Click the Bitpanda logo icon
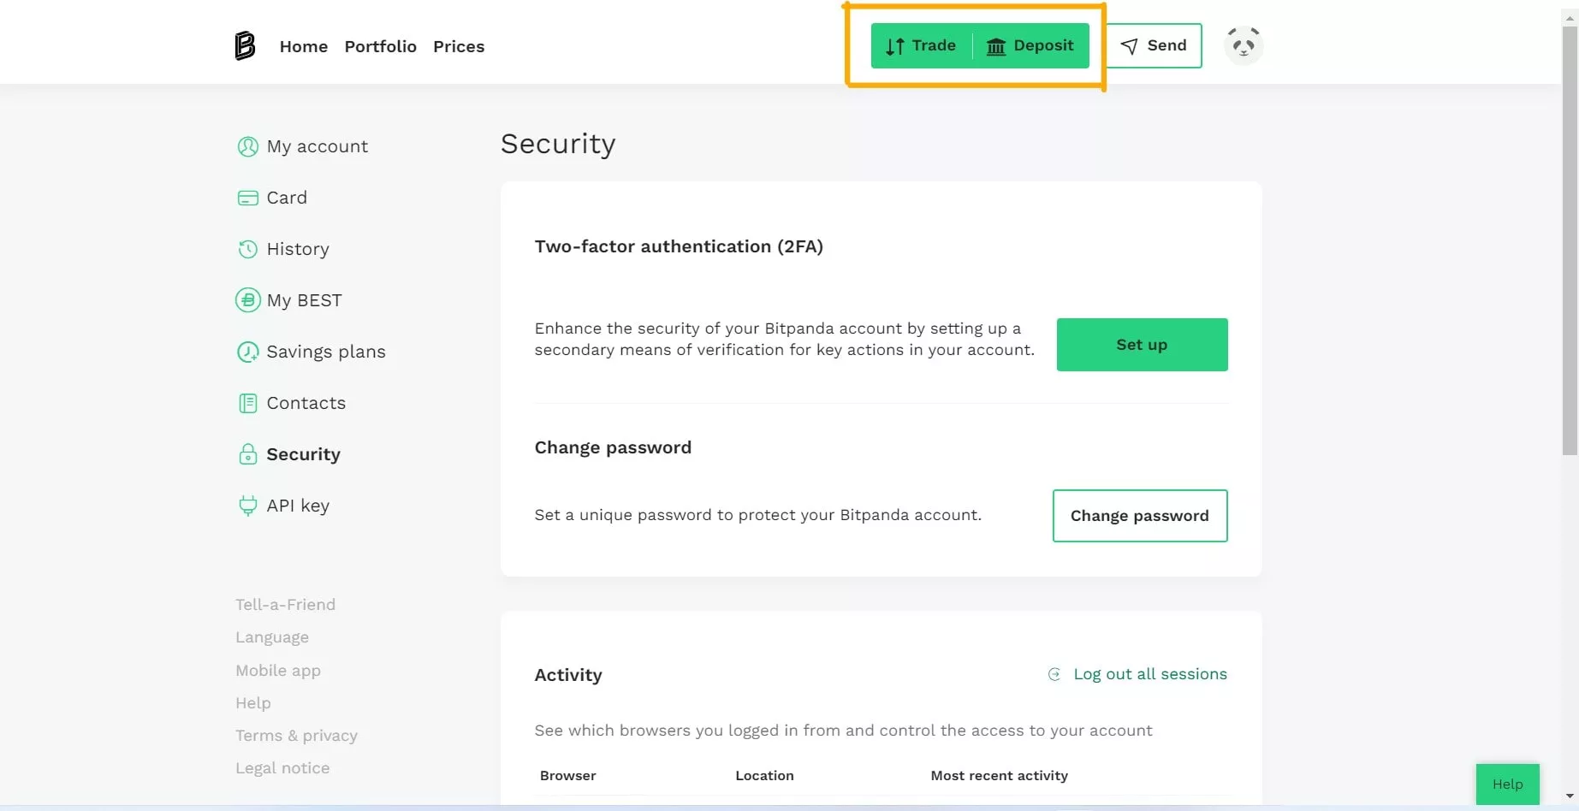The width and height of the screenshot is (1579, 811). [x=245, y=45]
